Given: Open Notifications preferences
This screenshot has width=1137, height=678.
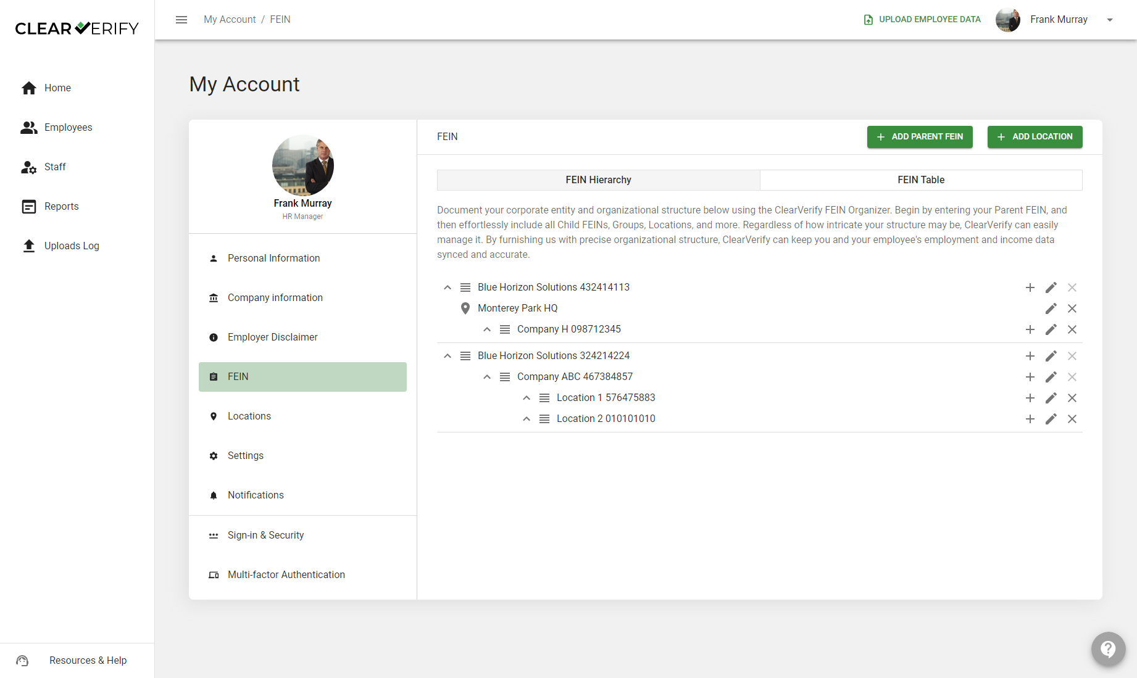Looking at the screenshot, I should [302, 495].
